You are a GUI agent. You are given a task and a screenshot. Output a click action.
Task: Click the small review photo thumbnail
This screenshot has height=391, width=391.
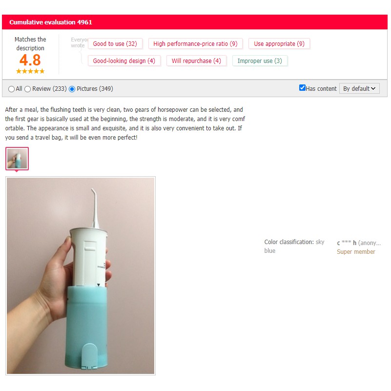[x=17, y=159]
